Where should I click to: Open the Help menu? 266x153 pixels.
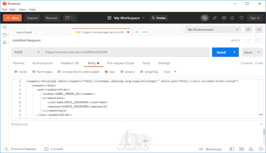coord(32,10)
